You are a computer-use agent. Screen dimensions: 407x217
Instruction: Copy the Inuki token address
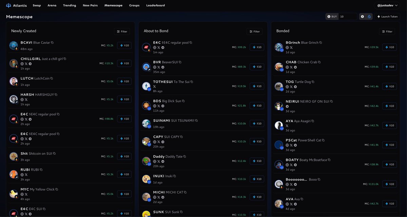click(x=175, y=176)
